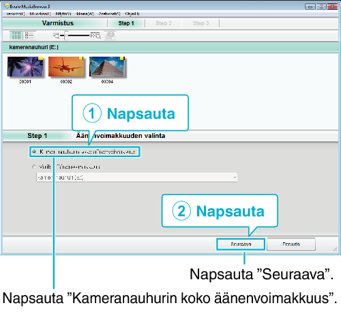Viewport: 341px width, 312px height.
Task: Select the second radio option for choosing a volume
Action: point(34,167)
